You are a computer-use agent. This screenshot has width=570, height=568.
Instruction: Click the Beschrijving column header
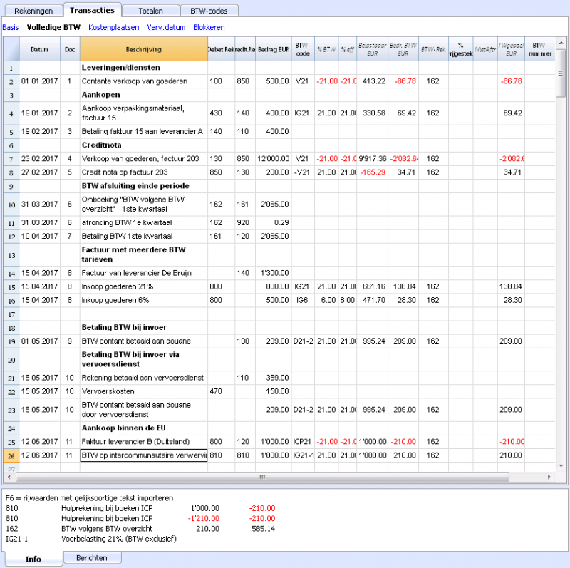click(144, 49)
